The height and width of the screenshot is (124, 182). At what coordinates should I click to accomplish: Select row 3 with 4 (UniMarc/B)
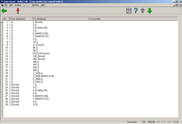tap(91, 28)
